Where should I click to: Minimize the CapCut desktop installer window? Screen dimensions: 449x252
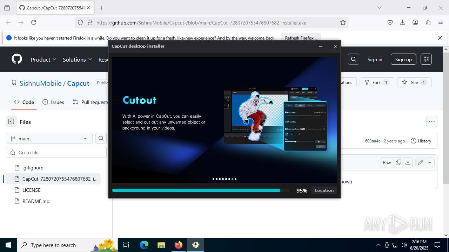[x=321, y=46]
